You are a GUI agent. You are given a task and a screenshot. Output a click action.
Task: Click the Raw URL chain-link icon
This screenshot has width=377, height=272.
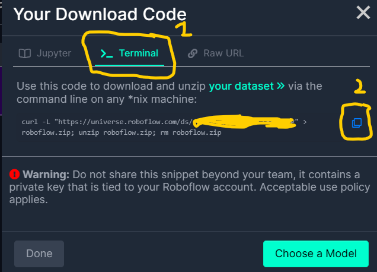pos(193,53)
